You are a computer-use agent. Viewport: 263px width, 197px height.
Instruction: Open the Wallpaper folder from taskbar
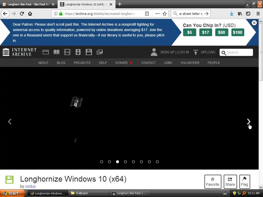89,193
